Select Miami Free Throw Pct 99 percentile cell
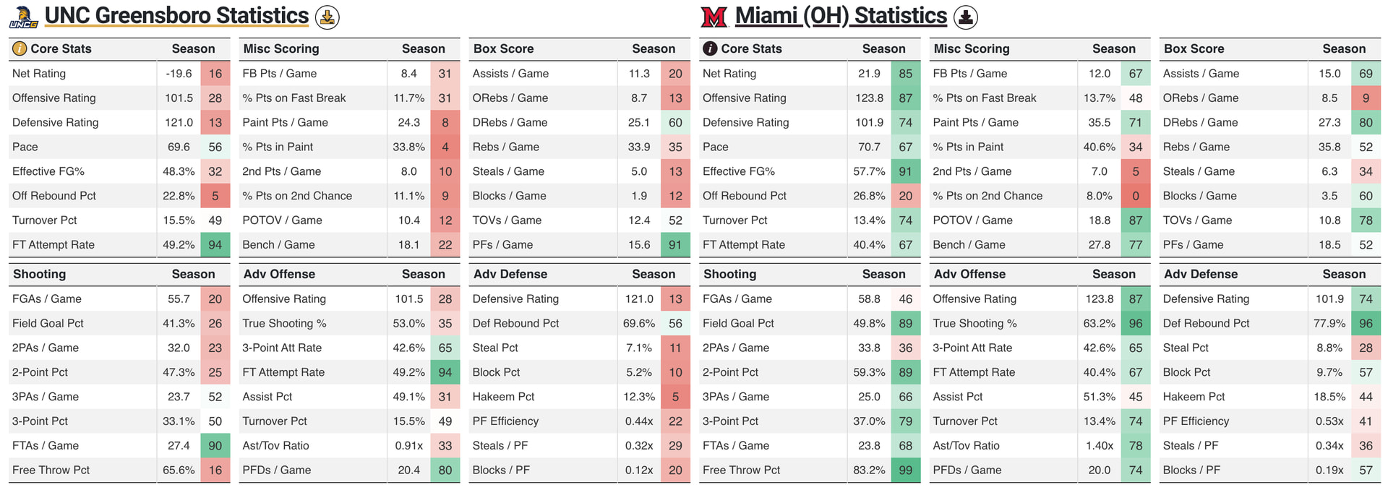This screenshot has height=490, width=1388. tap(906, 470)
